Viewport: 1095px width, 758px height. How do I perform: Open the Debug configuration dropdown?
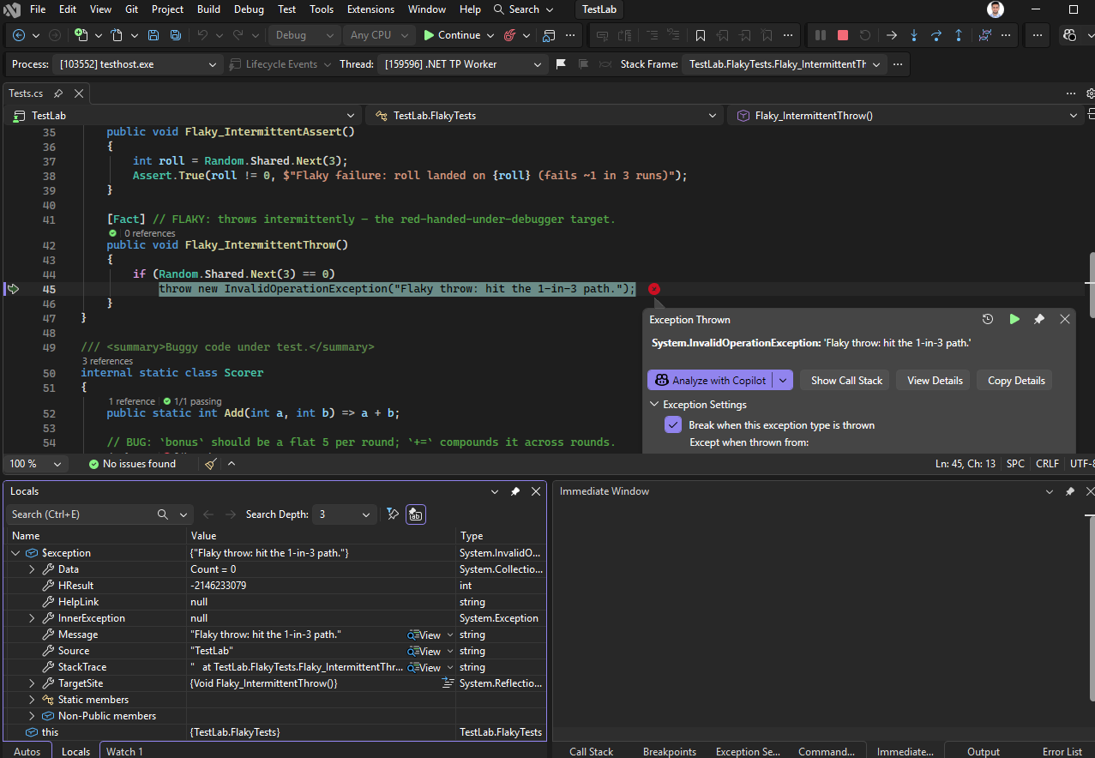304,35
